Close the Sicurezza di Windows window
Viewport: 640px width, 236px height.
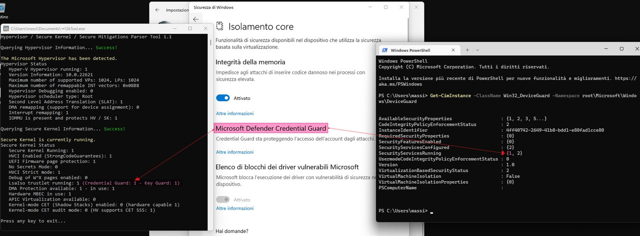tap(401, 7)
